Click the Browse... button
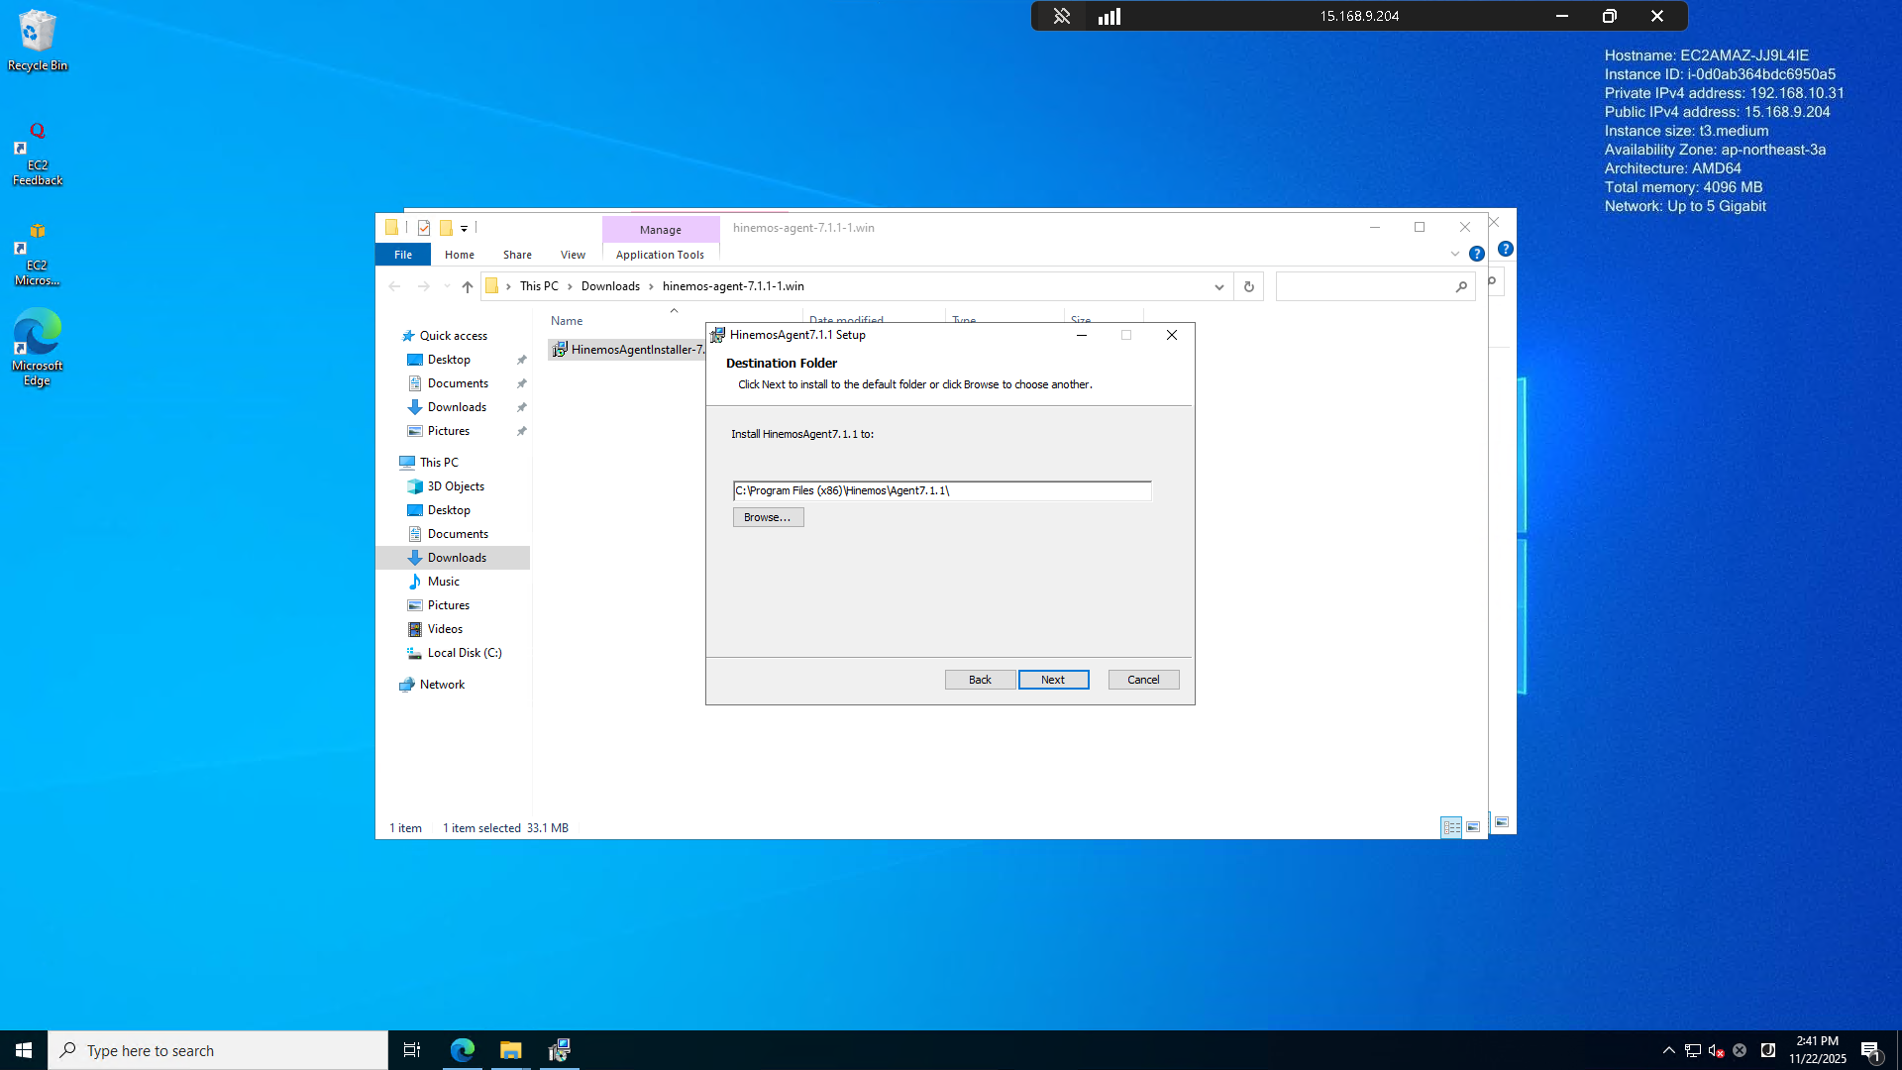Viewport: 1902px width, 1070px height. (768, 517)
